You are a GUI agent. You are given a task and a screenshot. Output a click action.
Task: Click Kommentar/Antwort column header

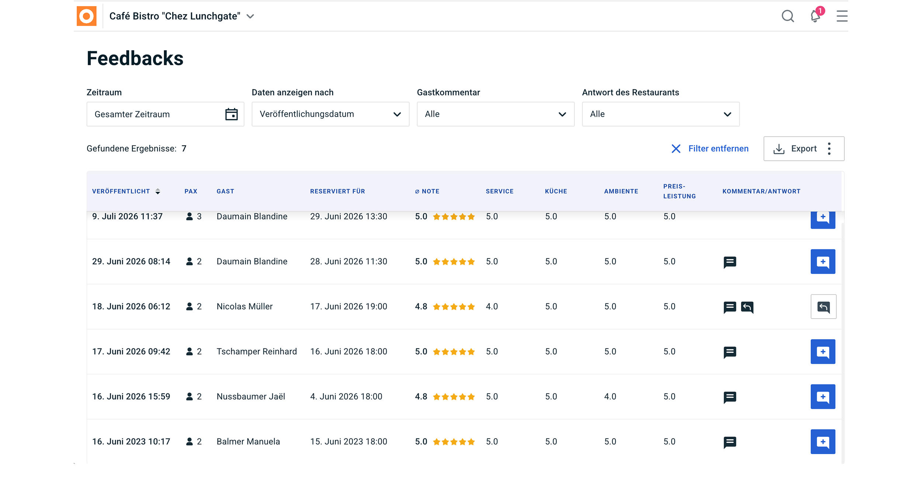761,191
